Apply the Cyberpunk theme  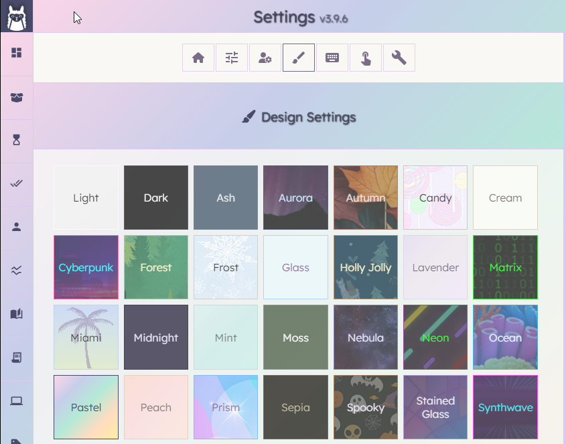click(86, 267)
